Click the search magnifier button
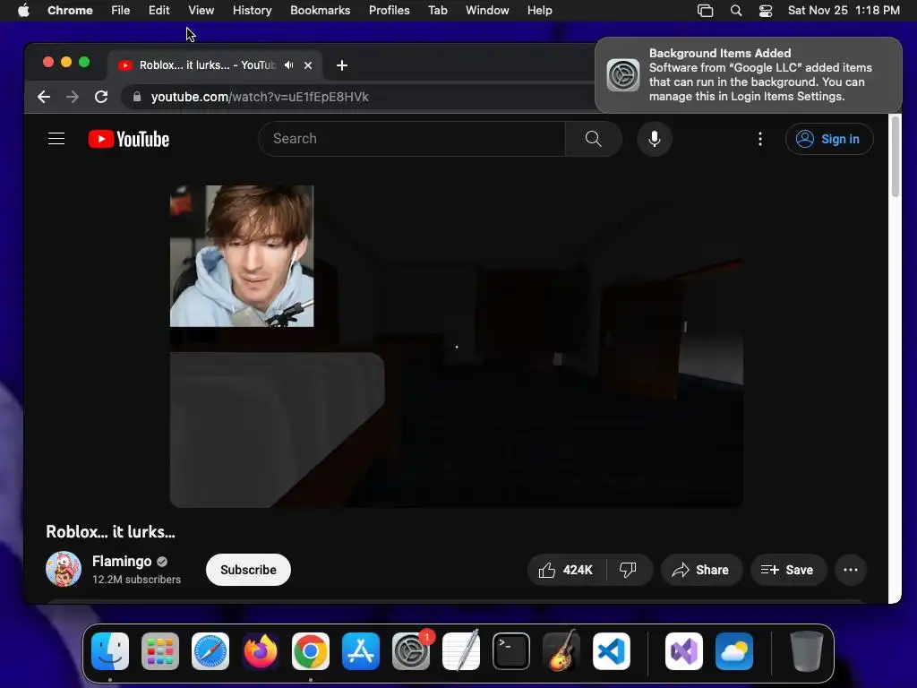917x688 pixels. click(x=593, y=139)
